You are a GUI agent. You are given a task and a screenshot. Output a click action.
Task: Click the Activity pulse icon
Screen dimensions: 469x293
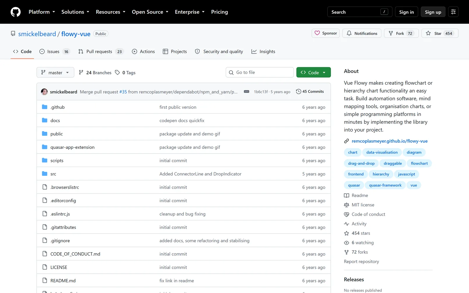tap(346, 224)
